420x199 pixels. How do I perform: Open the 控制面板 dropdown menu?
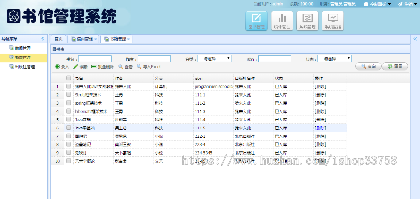tap(377, 4)
